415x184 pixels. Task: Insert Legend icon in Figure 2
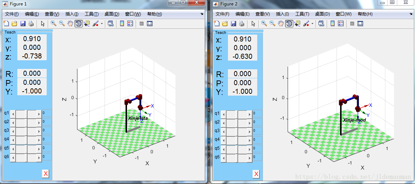tap(341, 24)
